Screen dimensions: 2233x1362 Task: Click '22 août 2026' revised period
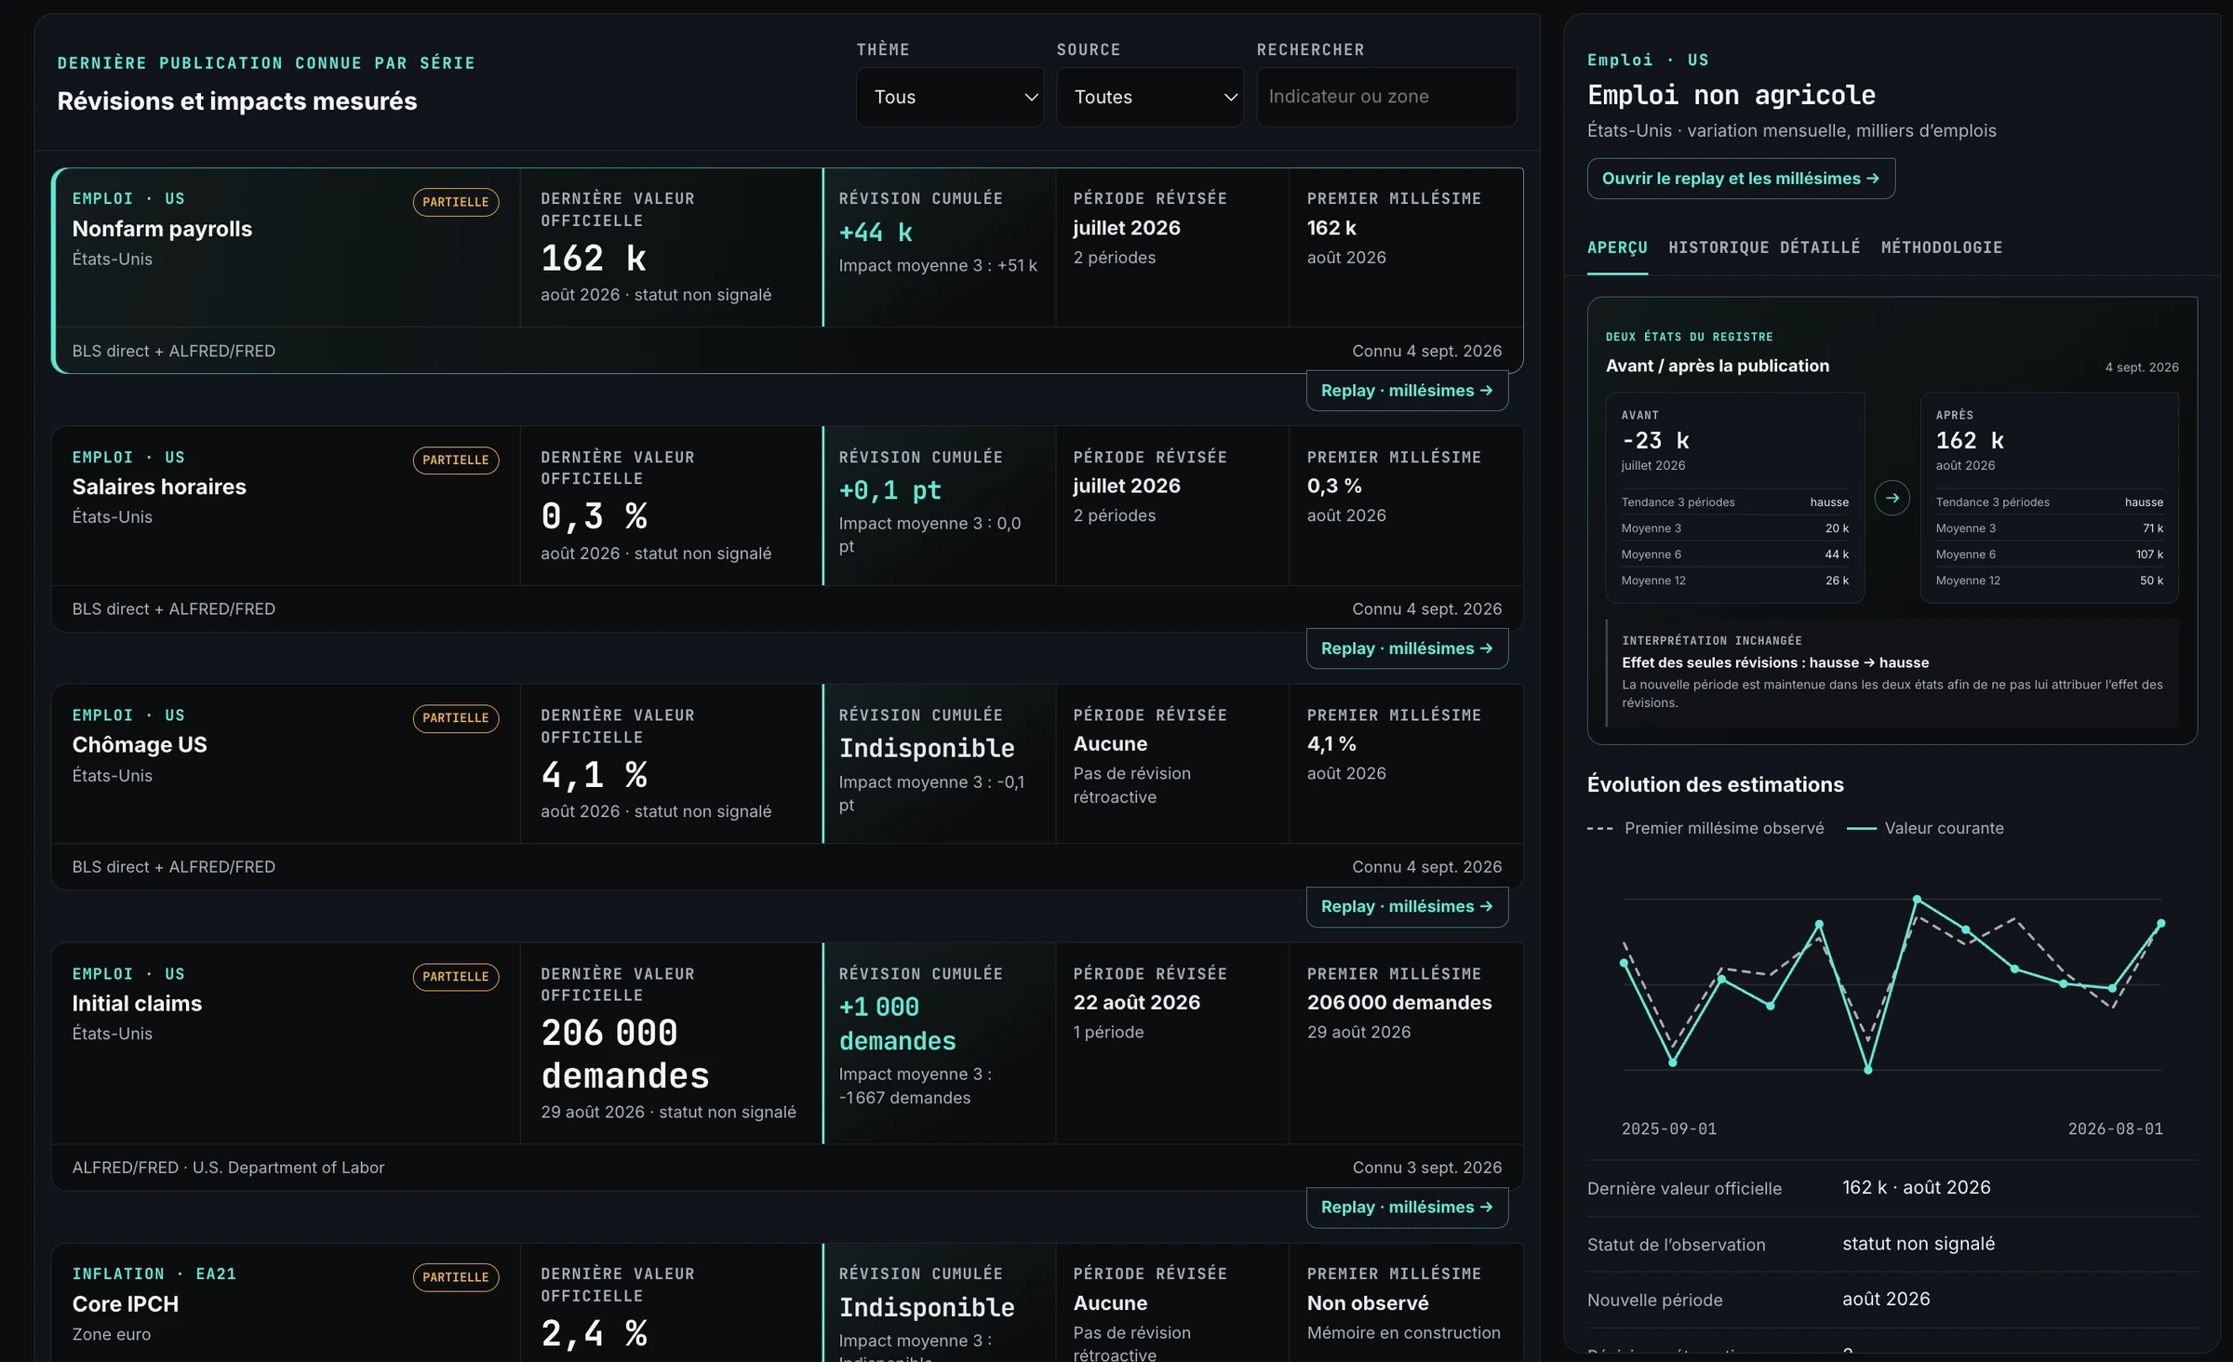pyautogui.click(x=1137, y=1002)
